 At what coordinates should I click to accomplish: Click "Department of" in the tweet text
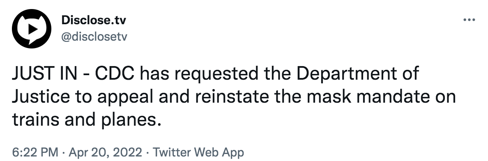(358, 75)
